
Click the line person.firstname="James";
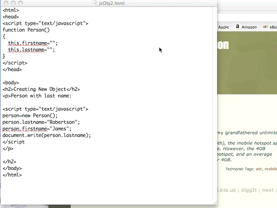click(37, 129)
